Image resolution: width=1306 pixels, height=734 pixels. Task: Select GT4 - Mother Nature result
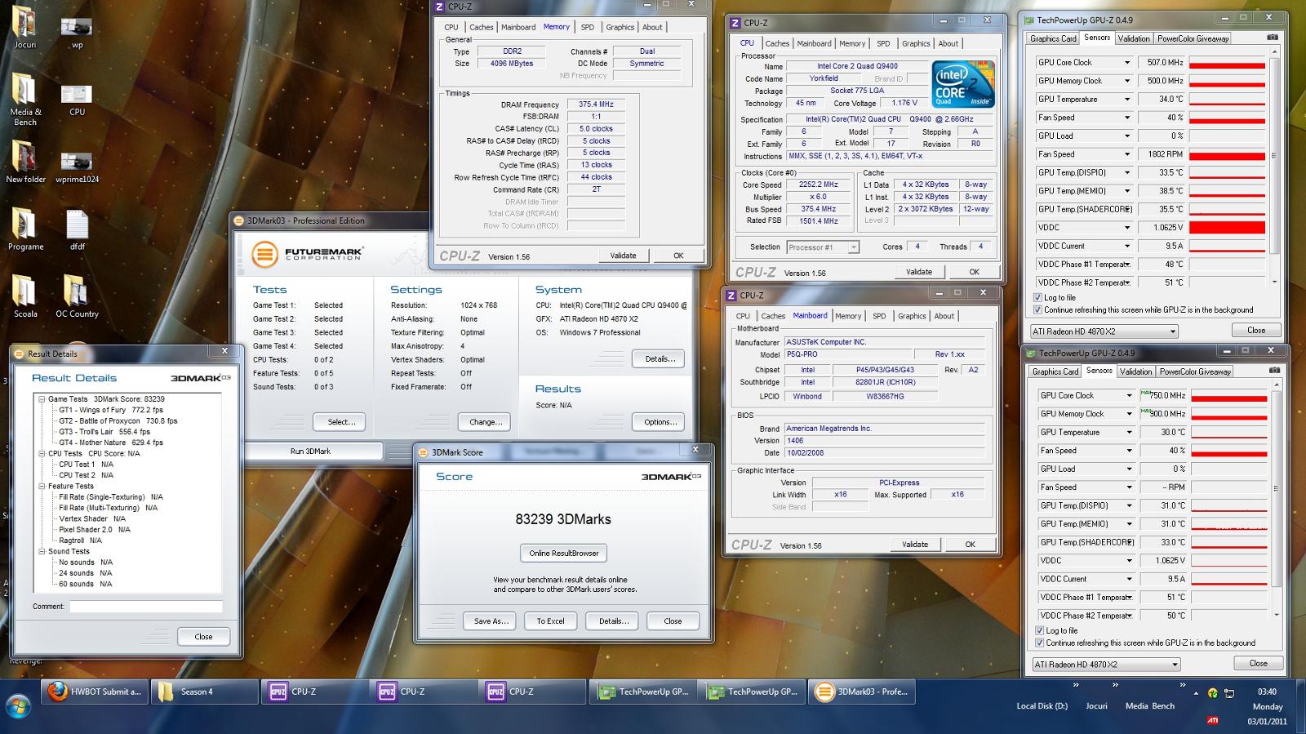pyautogui.click(x=111, y=443)
